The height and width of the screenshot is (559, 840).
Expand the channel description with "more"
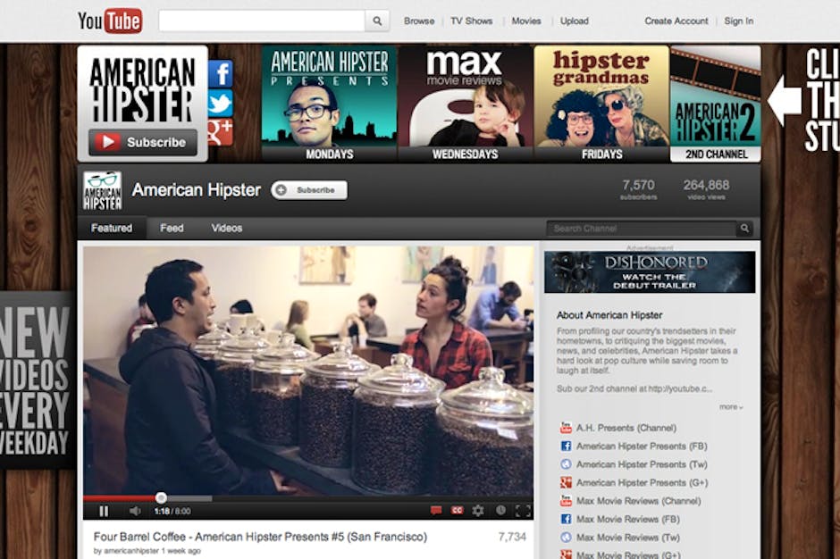tap(731, 407)
